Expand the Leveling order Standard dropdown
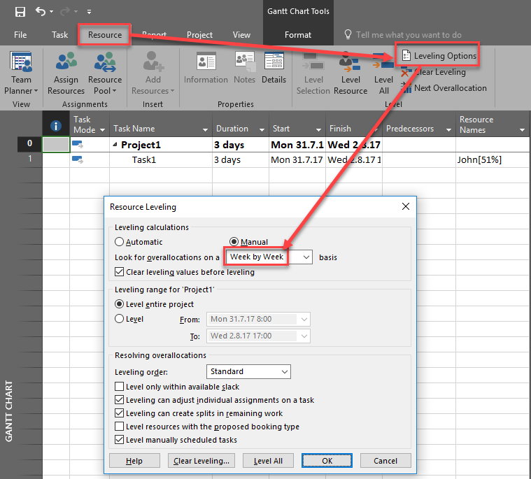Viewport: 531px width, 479px height. [248, 371]
